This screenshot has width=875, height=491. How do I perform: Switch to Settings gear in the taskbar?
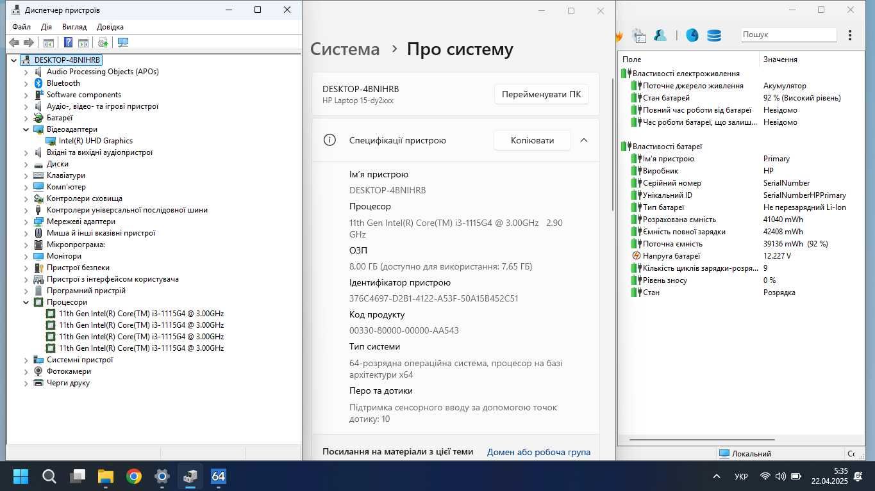(x=162, y=476)
